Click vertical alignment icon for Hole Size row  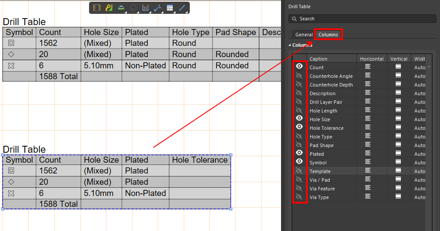pos(398,119)
